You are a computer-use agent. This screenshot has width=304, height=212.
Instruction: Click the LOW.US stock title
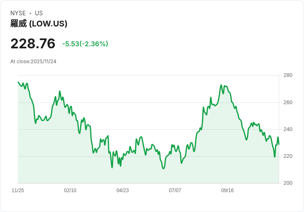pos(39,24)
